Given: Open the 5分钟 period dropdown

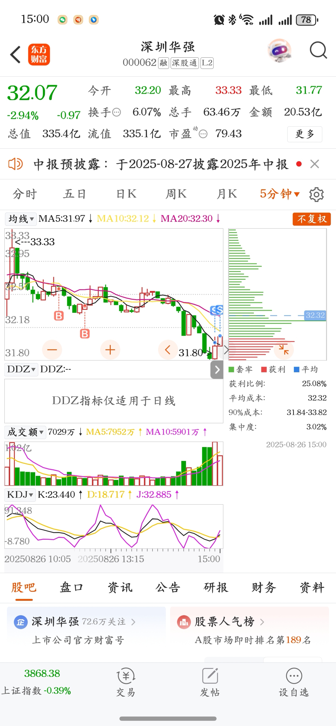Looking at the screenshot, I should tap(280, 194).
